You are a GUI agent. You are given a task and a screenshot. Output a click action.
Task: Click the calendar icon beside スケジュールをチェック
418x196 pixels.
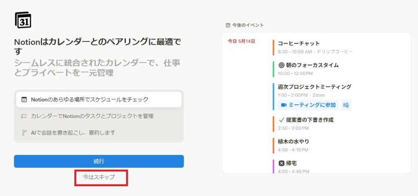[24, 100]
